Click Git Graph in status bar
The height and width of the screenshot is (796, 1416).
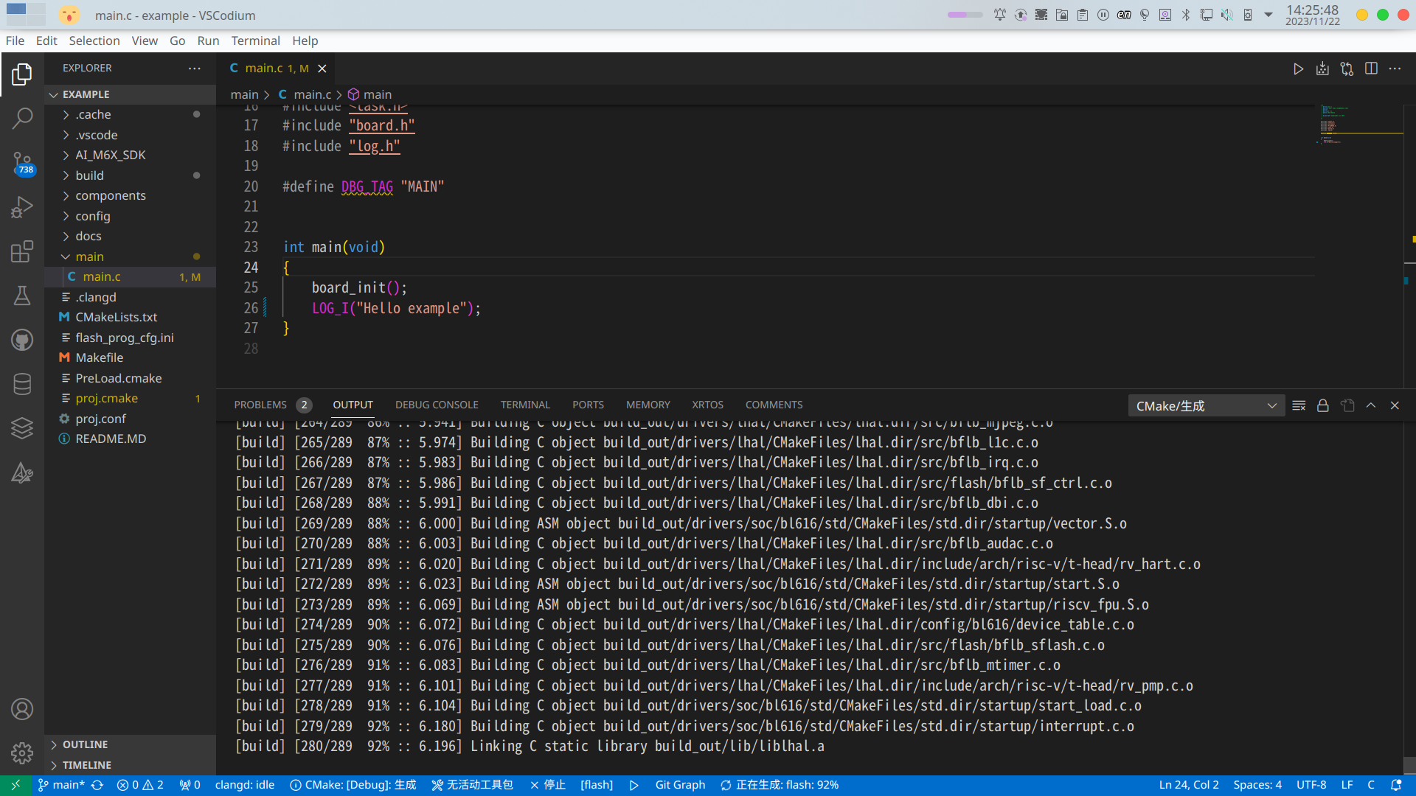680,785
